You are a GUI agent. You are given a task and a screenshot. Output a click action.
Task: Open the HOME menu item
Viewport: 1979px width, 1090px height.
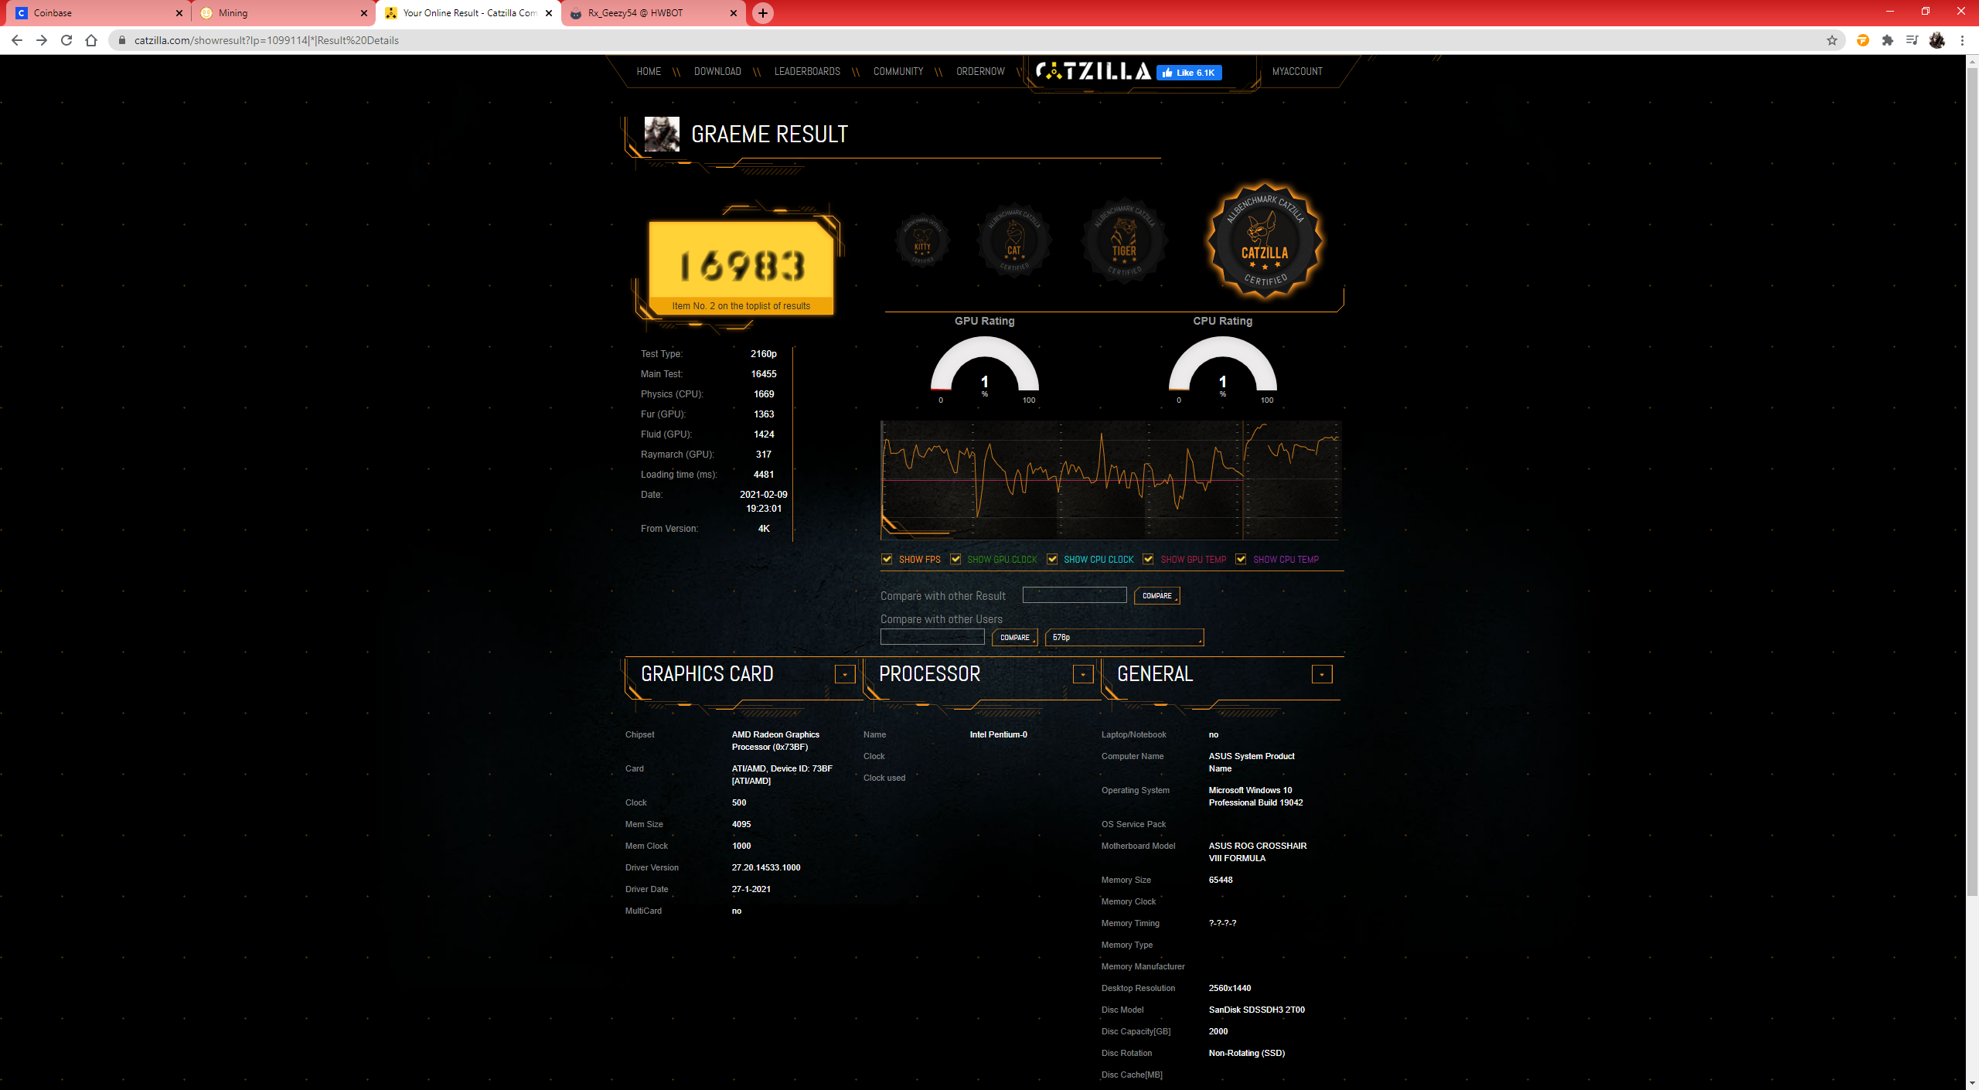pos(649,71)
